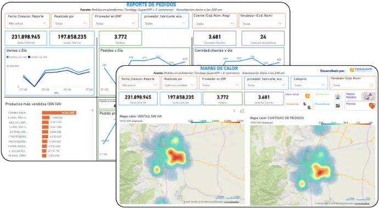Click color scale legend of CANTIDAD DE PEDIDOS map
The height and width of the screenshot is (208, 379).
tap(345, 123)
